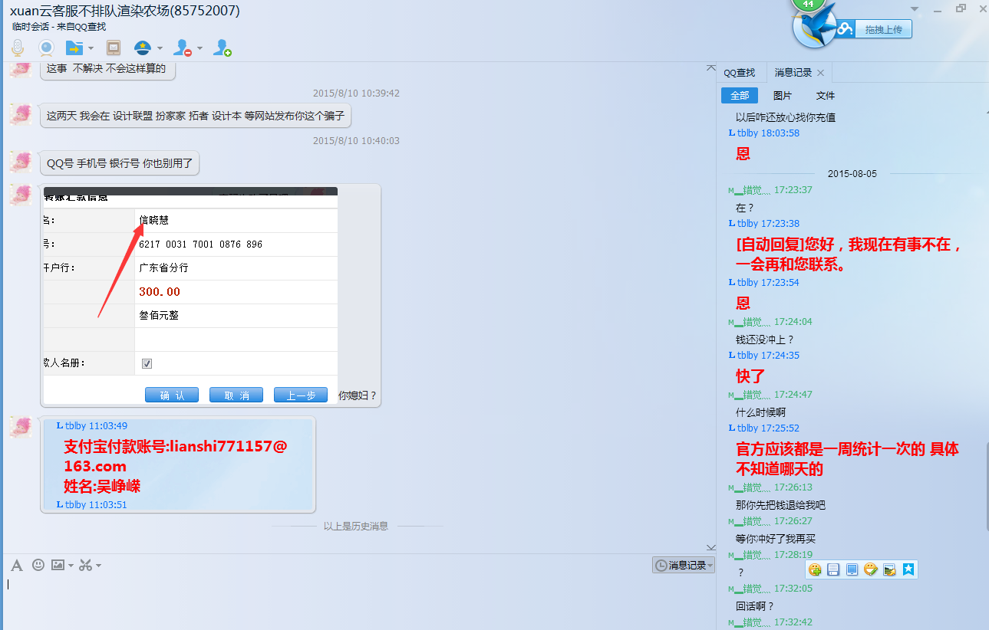Click avatar beside 这两天 message
Screen dimensions: 989x630
21,115
